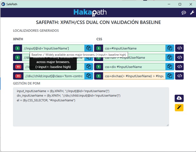Click code button for css=div:has row
This screenshot has width=196, height=152.
point(179,76)
